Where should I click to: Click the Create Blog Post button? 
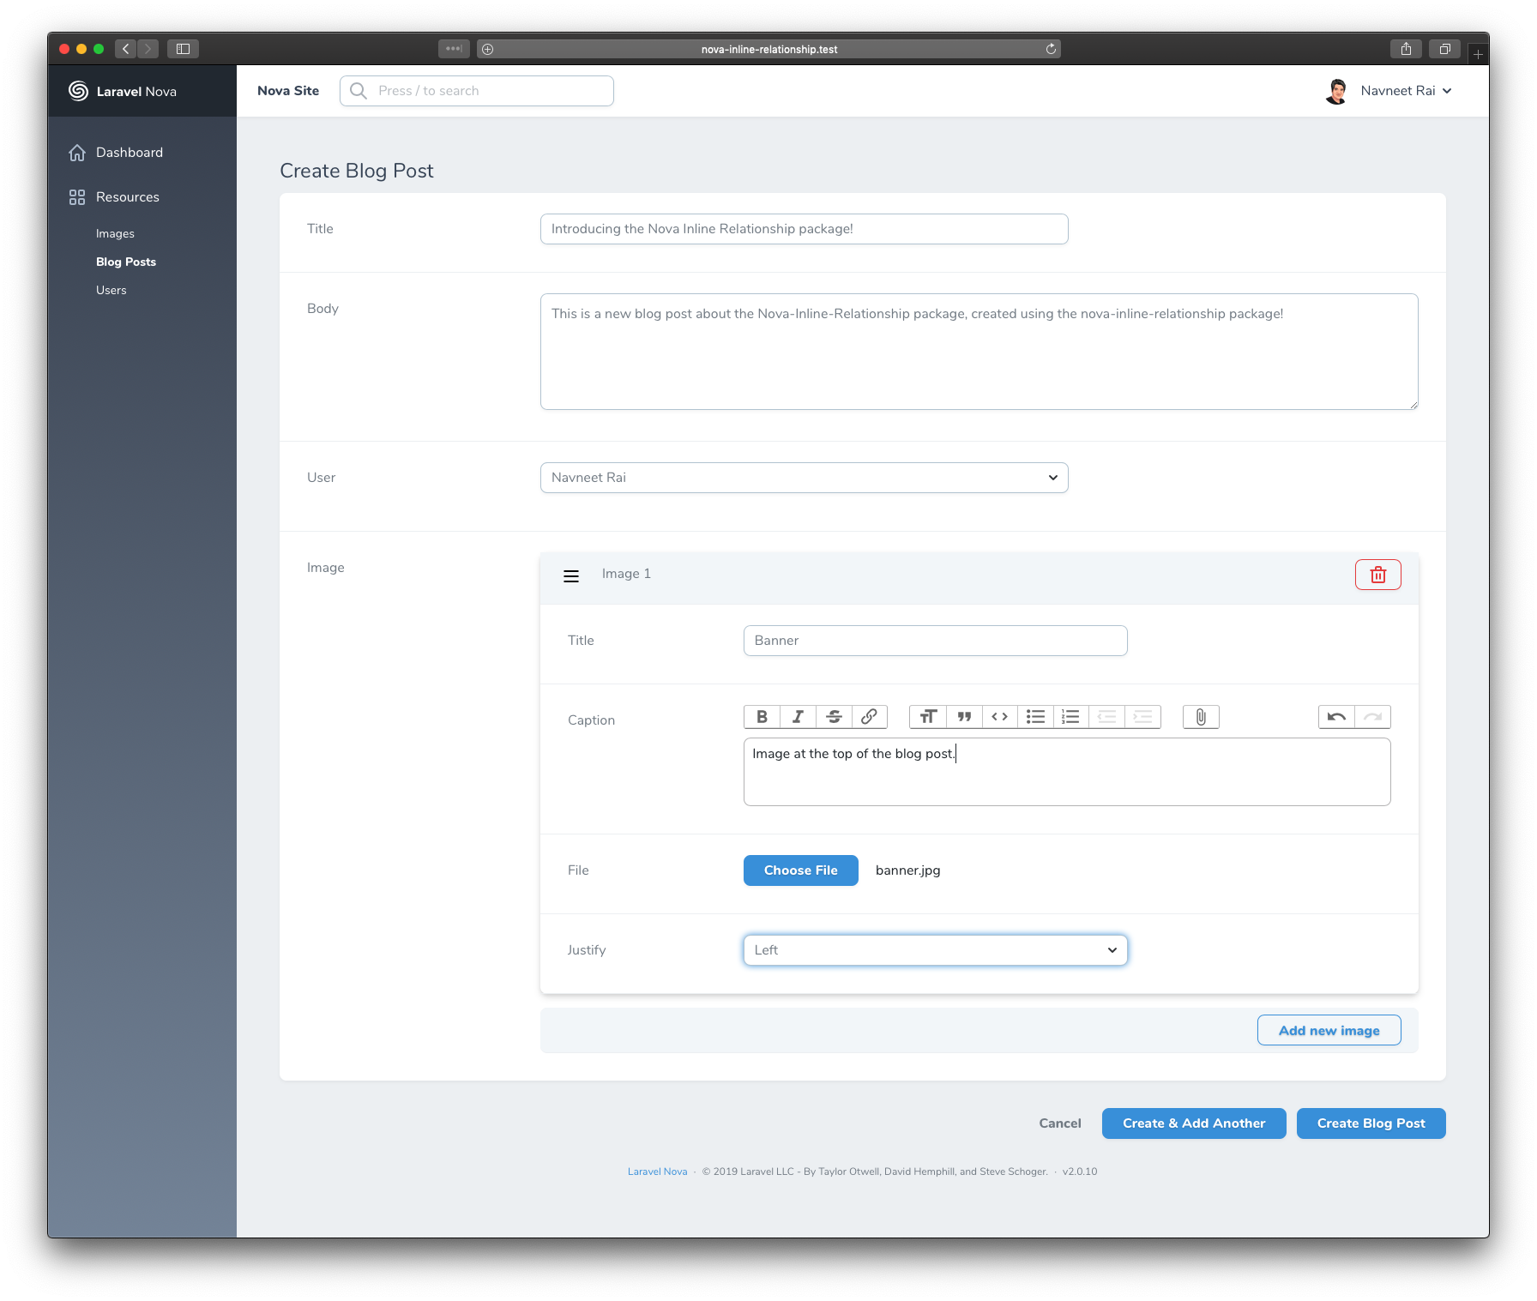[1371, 1123]
